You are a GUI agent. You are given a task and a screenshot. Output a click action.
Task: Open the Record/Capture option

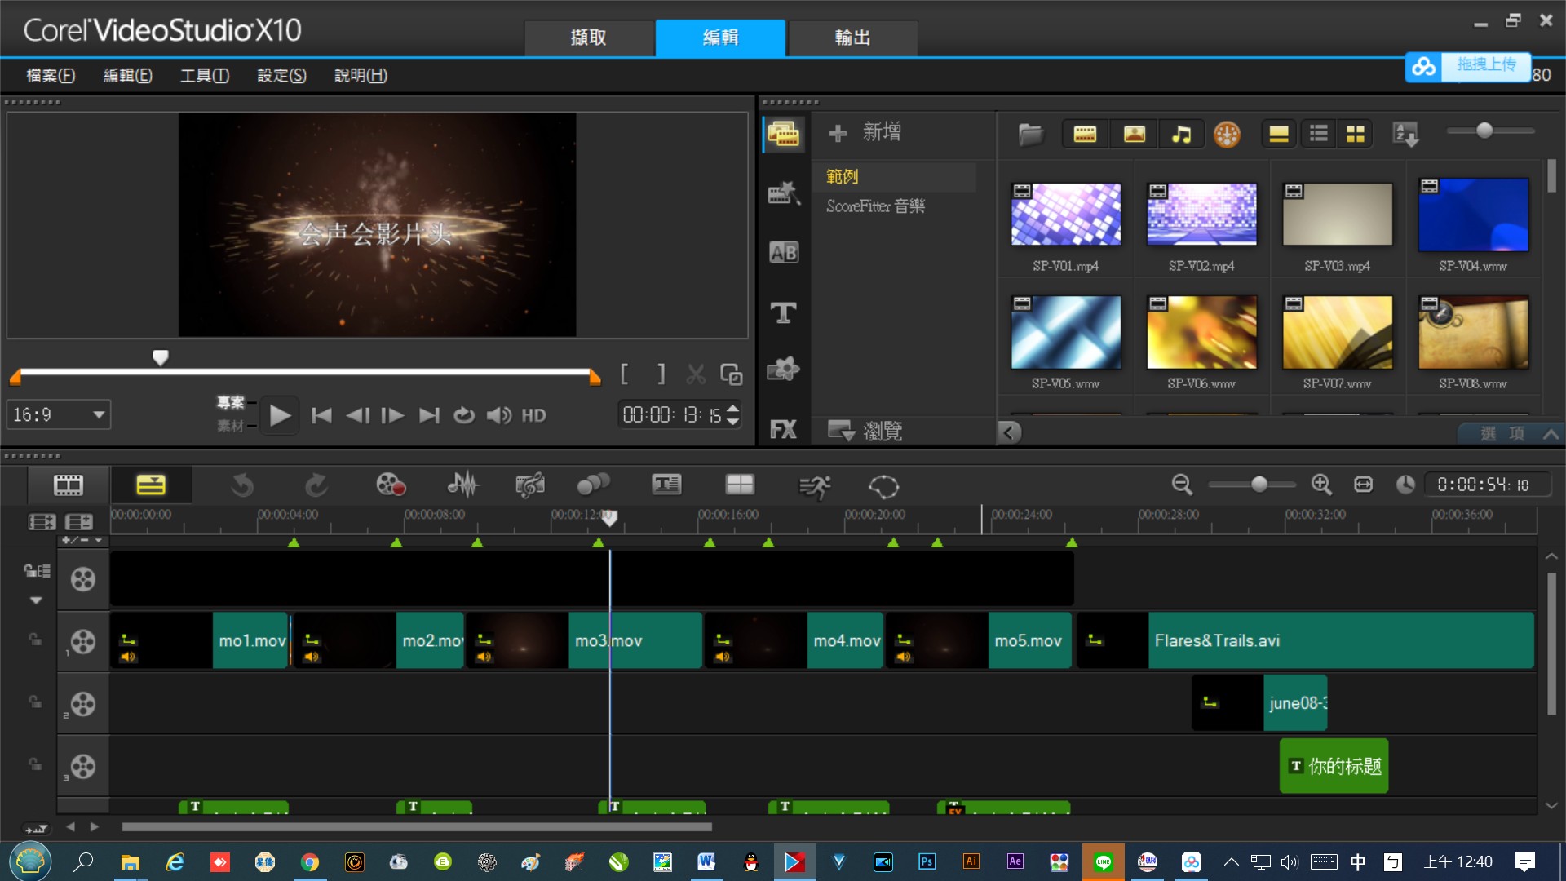[x=391, y=486]
